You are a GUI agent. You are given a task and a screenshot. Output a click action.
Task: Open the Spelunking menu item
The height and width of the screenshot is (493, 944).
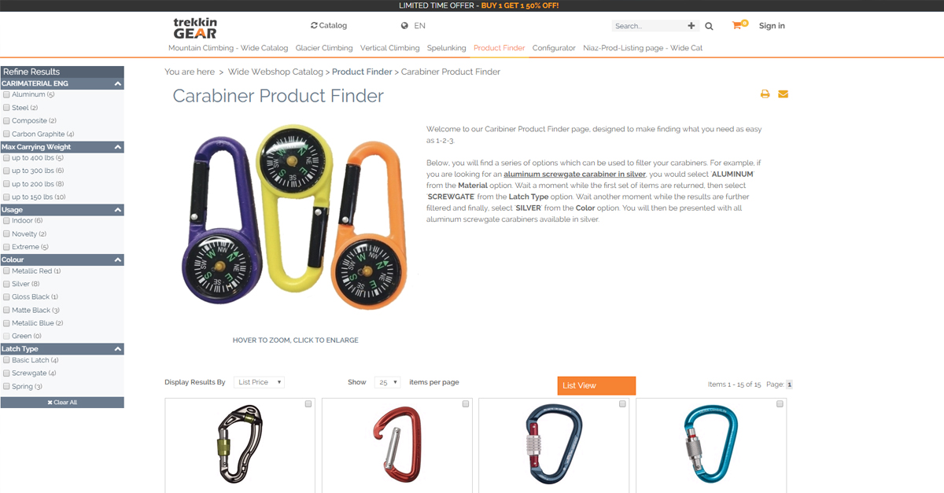tap(446, 48)
